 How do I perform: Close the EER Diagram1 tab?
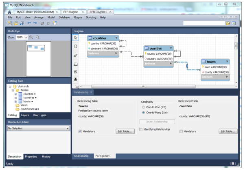[110, 12]
